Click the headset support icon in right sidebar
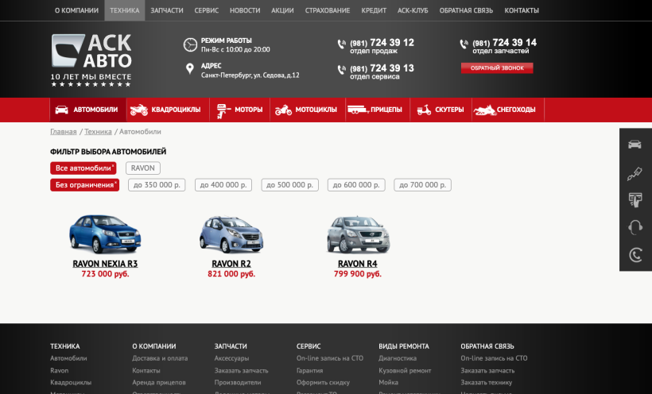Screen dimensions: 652x394 (635, 227)
